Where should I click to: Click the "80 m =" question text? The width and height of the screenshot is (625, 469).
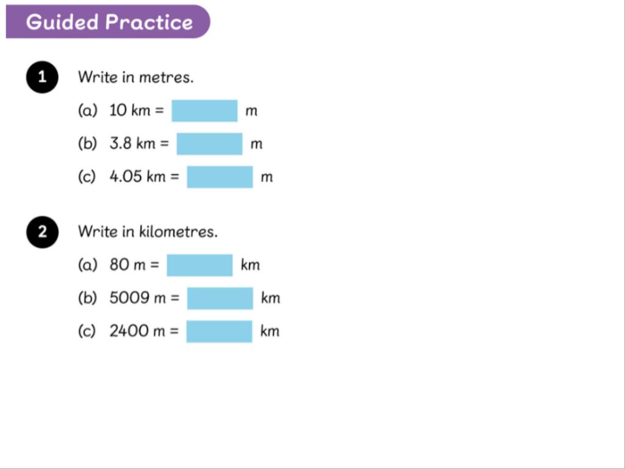pyautogui.click(x=134, y=265)
